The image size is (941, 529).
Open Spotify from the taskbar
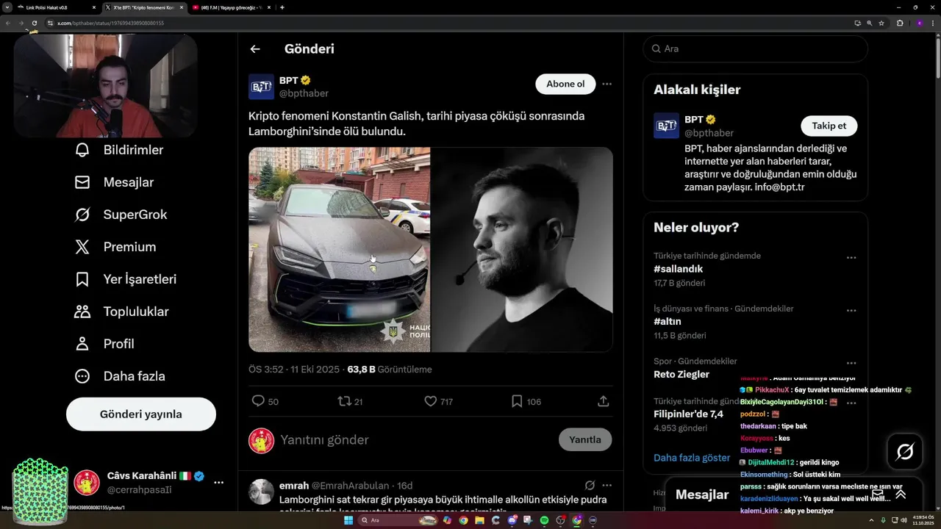(x=544, y=520)
